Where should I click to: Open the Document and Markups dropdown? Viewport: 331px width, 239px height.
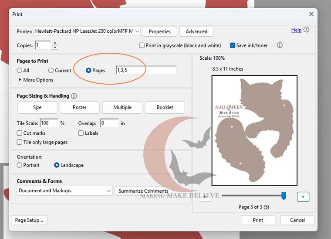pos(64,191)
